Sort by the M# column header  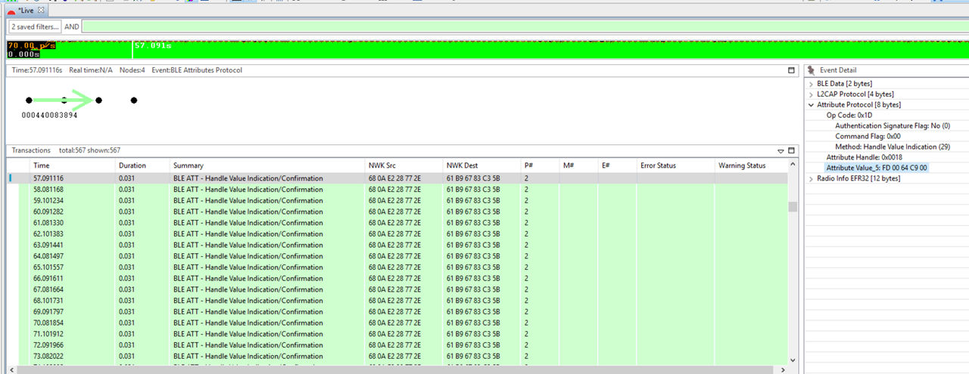click(x=578, y=165)
